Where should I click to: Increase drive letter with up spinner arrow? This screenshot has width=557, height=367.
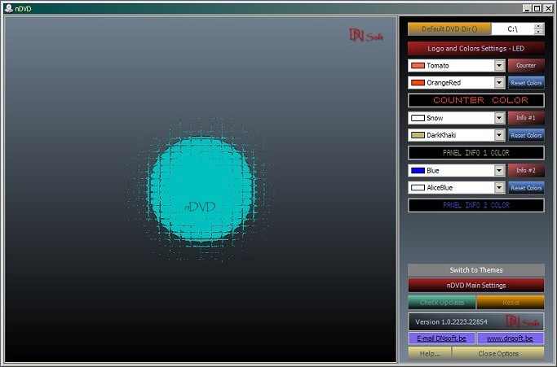coord(539,26)
